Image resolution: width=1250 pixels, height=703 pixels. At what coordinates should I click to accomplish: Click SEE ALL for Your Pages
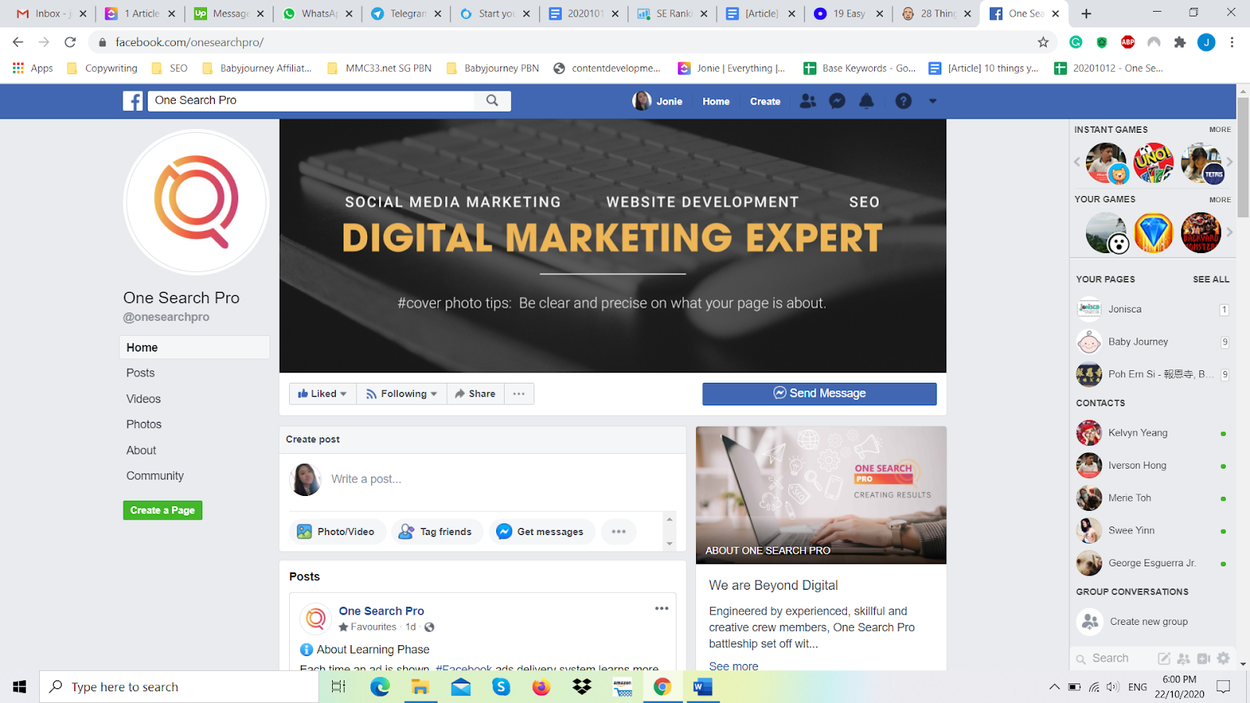[x=1211, y=280]
